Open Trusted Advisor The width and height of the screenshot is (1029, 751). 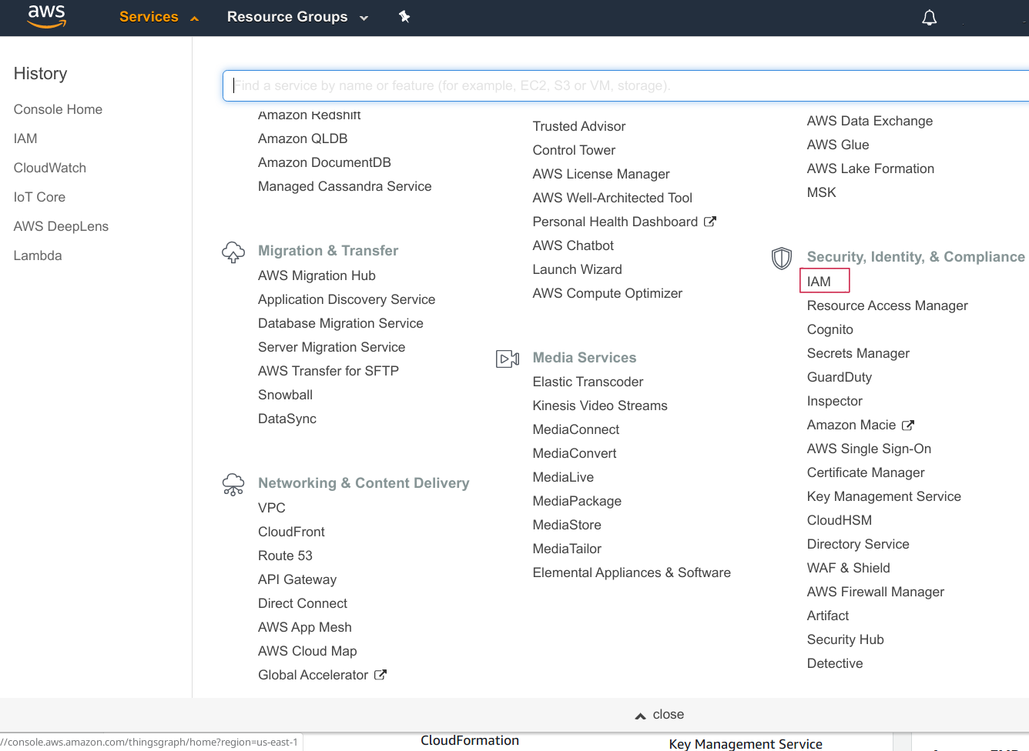pos(579,126)
